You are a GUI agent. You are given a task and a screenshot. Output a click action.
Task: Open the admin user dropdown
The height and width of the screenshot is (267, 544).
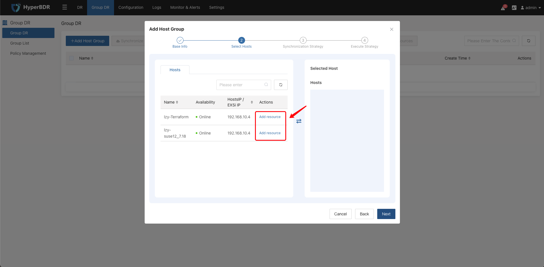coord(531,8)
